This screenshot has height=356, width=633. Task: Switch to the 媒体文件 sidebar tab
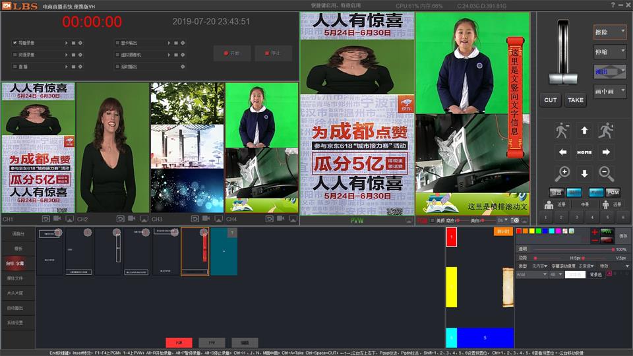click(x=15, y=278)
